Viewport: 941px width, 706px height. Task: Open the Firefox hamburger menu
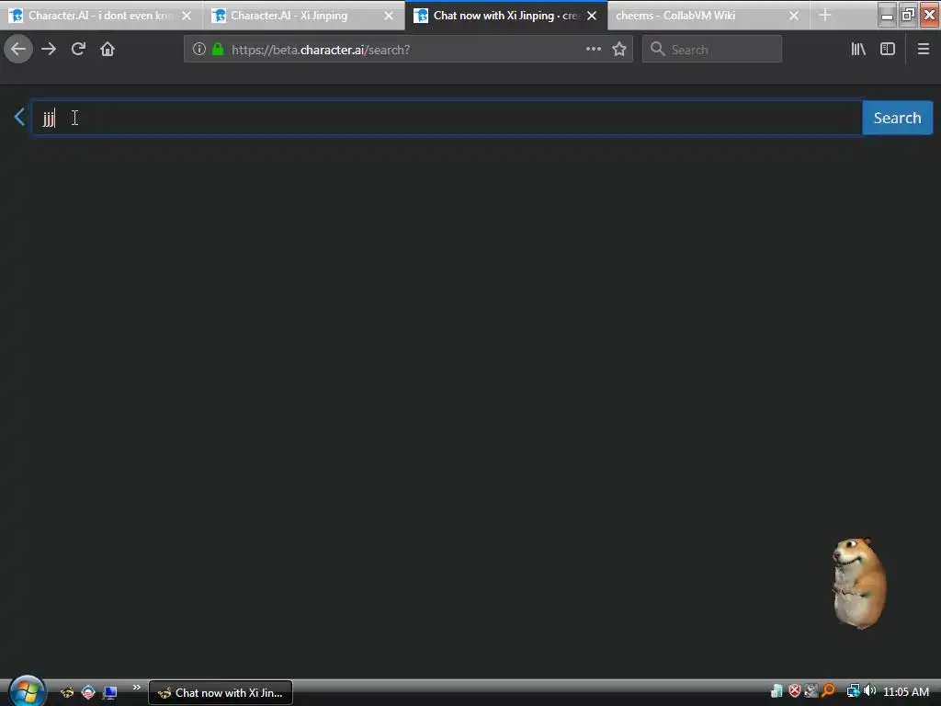pos(924,50)
